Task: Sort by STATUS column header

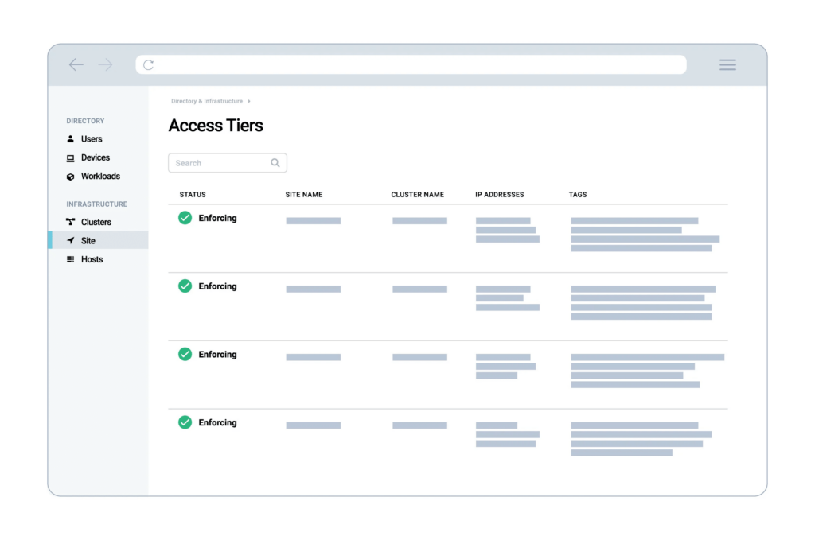Action: pyautogui.click(x=193, y=195)
